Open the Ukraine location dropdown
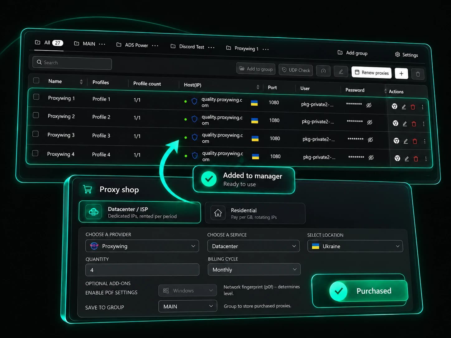This screenshot has width=451, height=338. 355,246
